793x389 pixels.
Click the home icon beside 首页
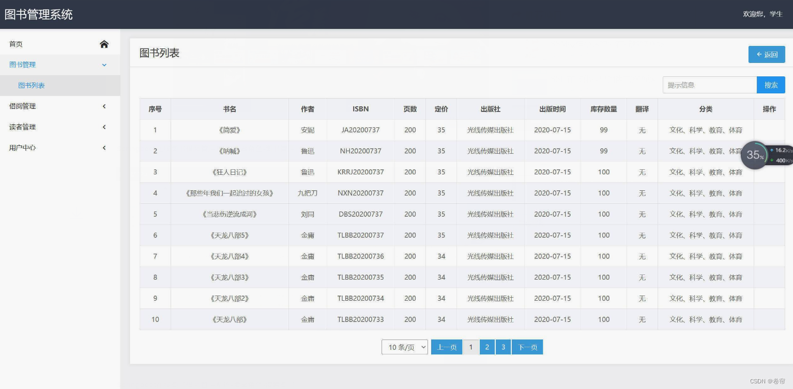click(x=104, y=44)
